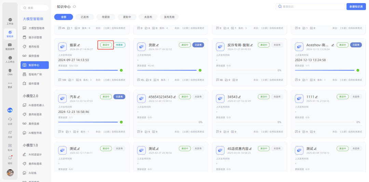Click the knowledge base icon on 汽车 card
The height and width of the screenshot is (182, 369).
(63, 99)
